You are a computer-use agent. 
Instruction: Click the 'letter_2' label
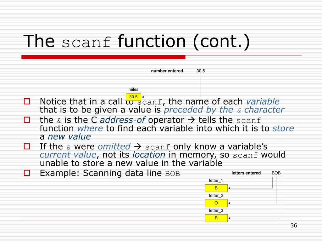click(216, 195)
